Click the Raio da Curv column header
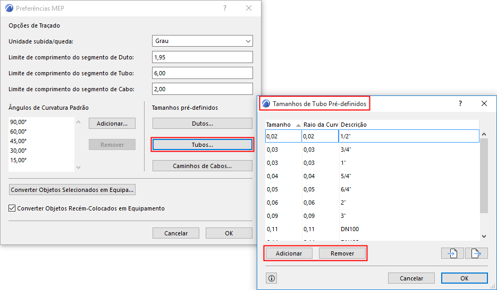 (320, 125)
